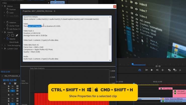Toggle lock on track V1

point(9,101)
